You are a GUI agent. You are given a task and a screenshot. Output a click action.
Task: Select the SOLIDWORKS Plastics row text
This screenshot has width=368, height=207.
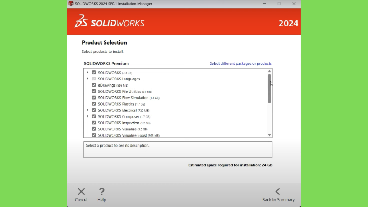coord(121,104)
